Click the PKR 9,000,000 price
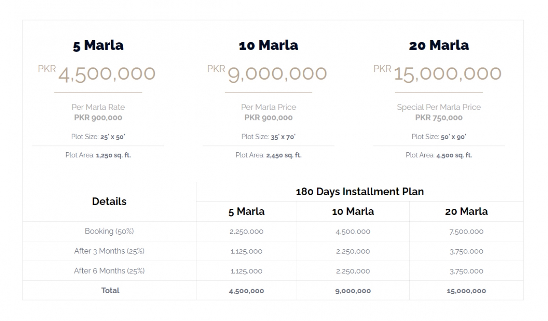This screenshot has width=548, height=321. 267,73
